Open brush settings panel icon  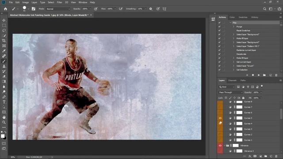[x=34, y=9]
